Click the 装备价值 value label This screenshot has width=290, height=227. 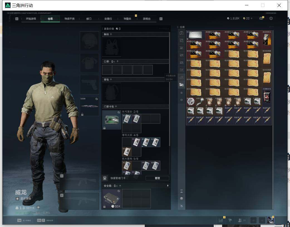click(112, 29)
